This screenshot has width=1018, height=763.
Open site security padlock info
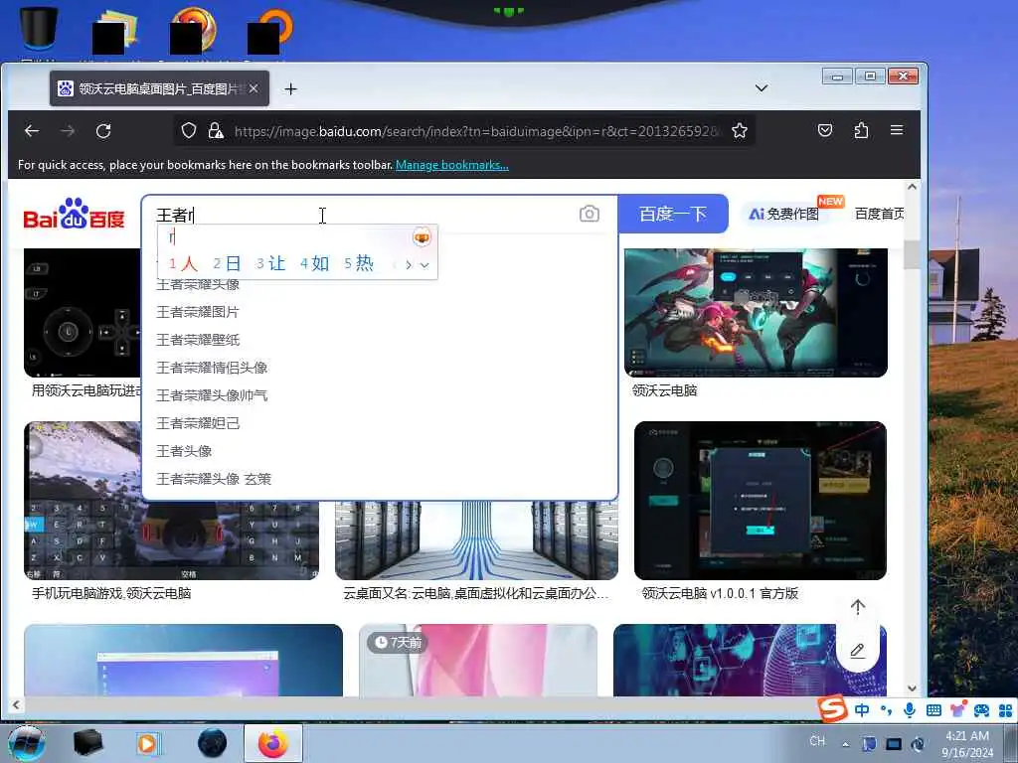(216, 131)
